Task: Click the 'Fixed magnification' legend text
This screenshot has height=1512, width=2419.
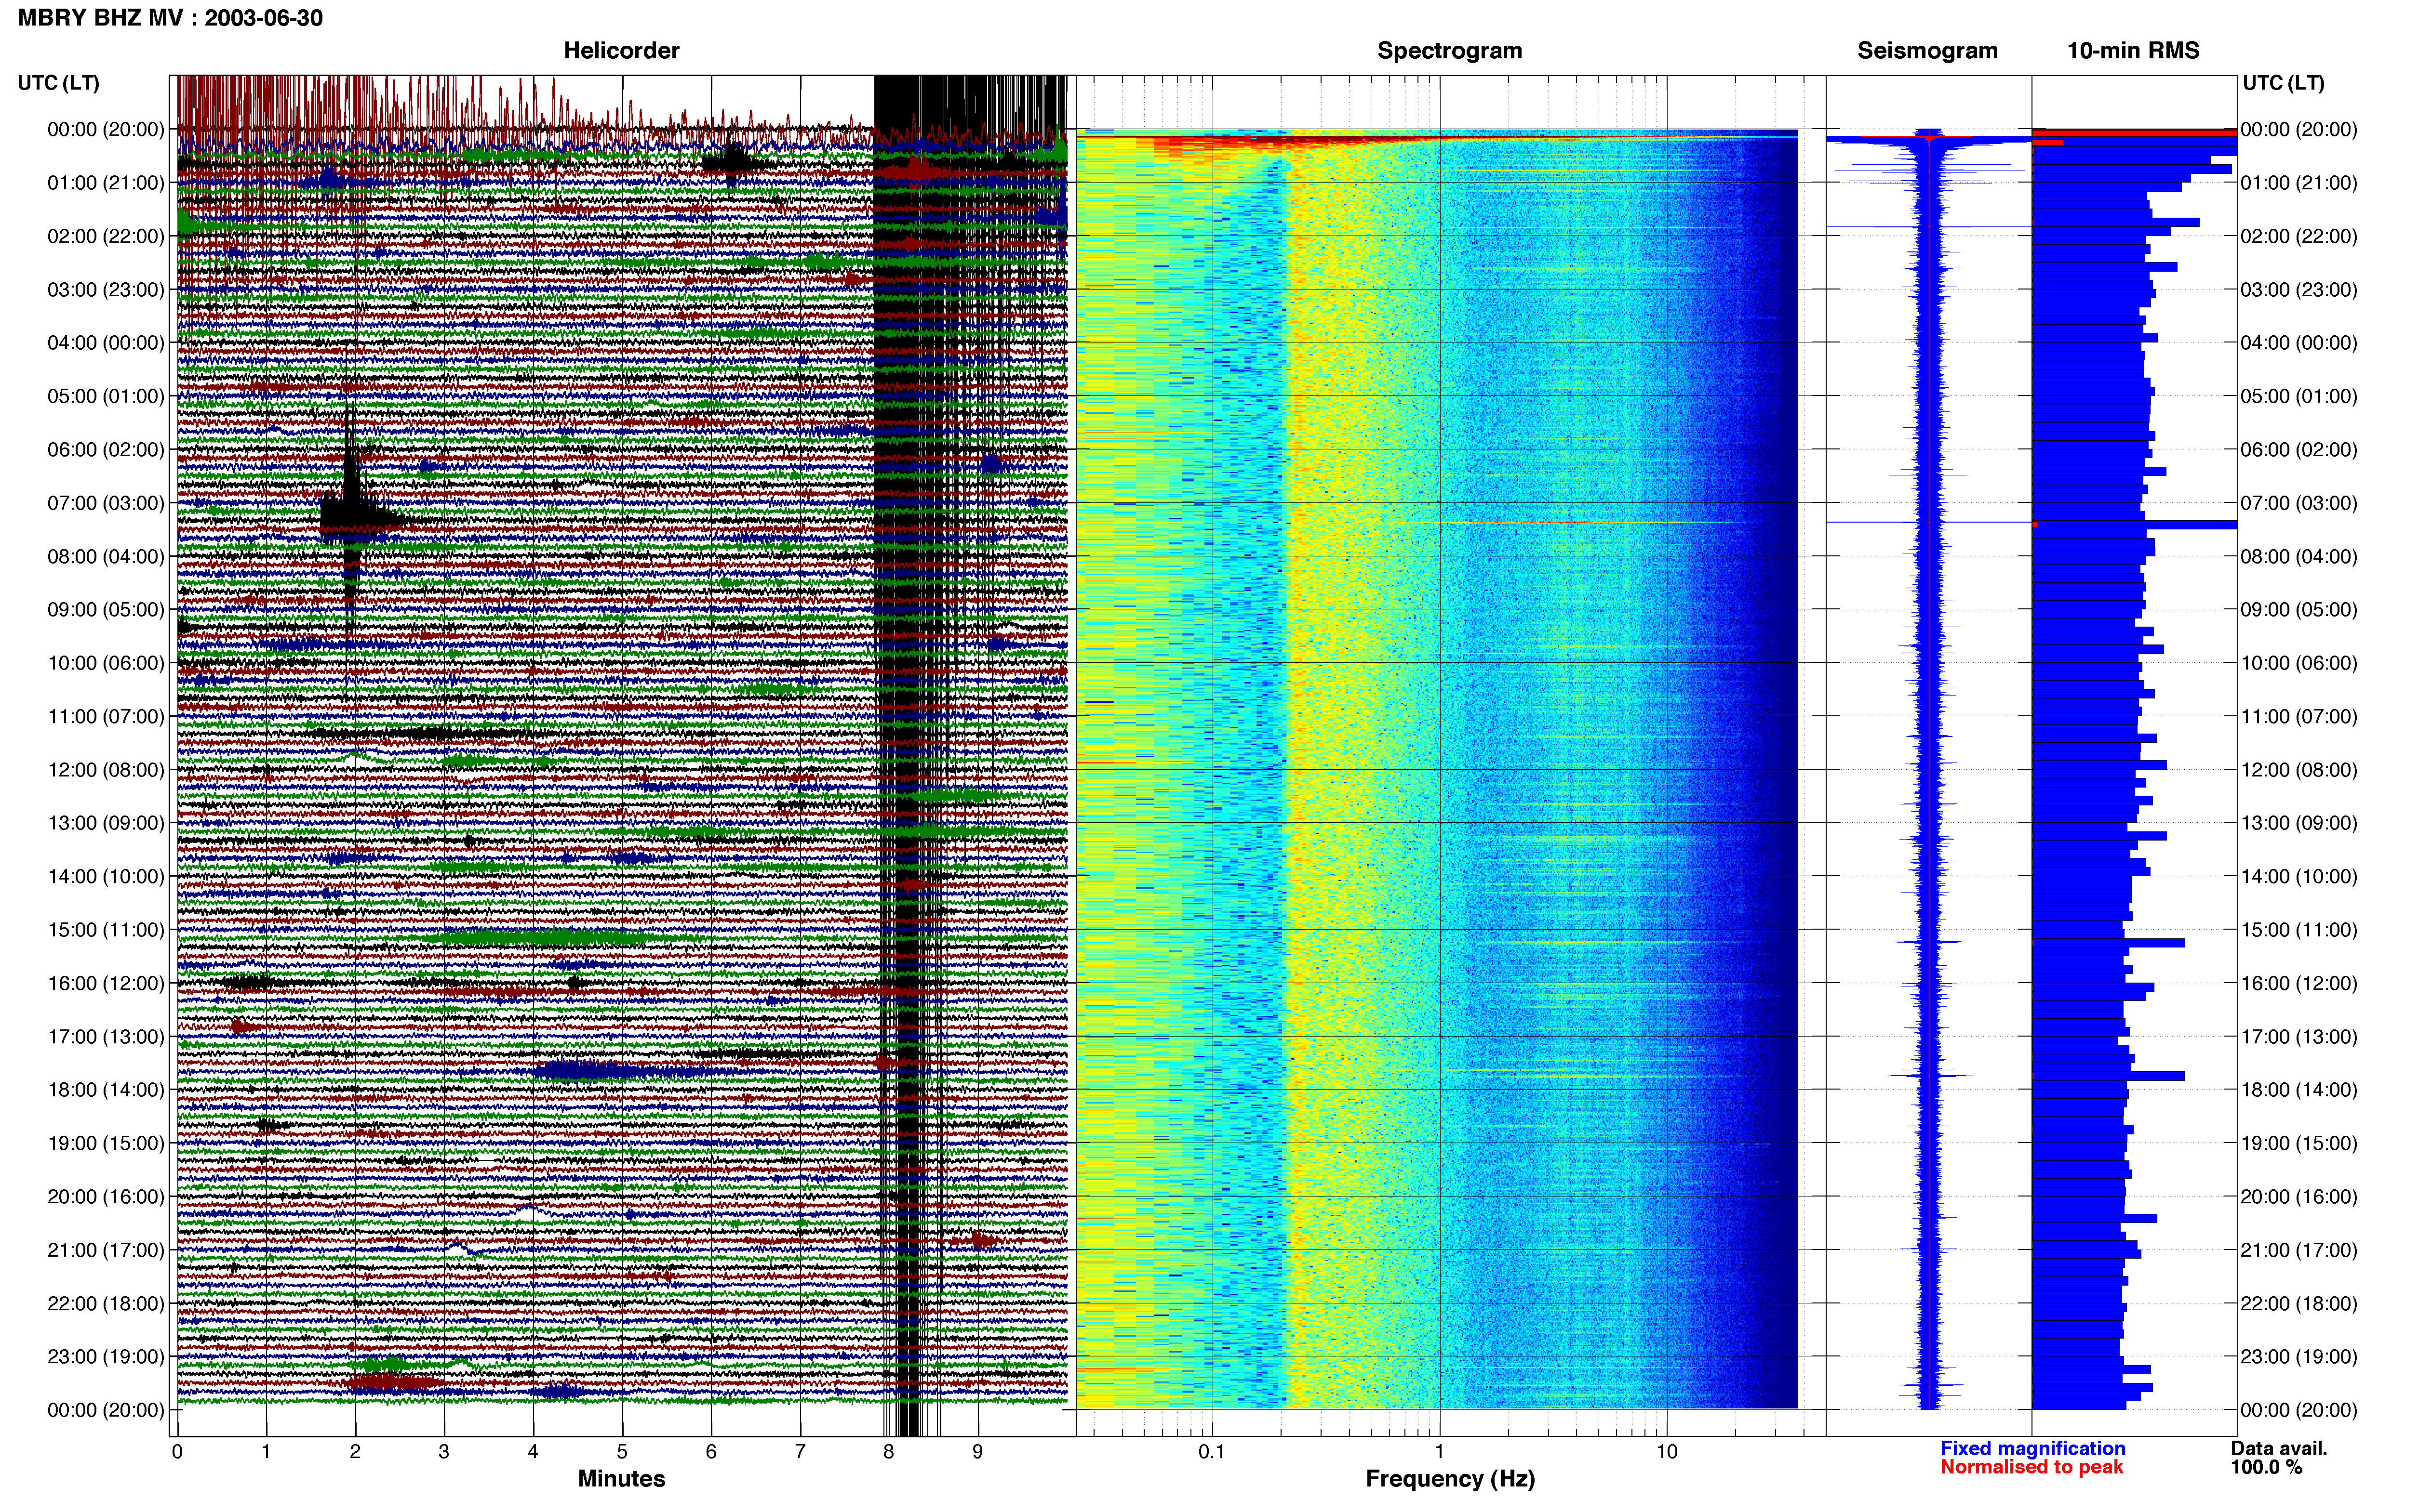Action: [2033, 1449]
